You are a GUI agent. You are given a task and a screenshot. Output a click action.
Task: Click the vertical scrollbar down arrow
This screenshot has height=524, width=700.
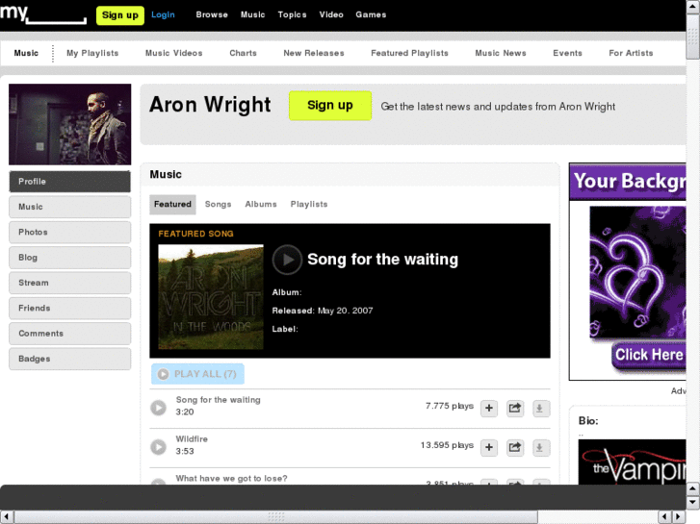(x=692, y=502)
